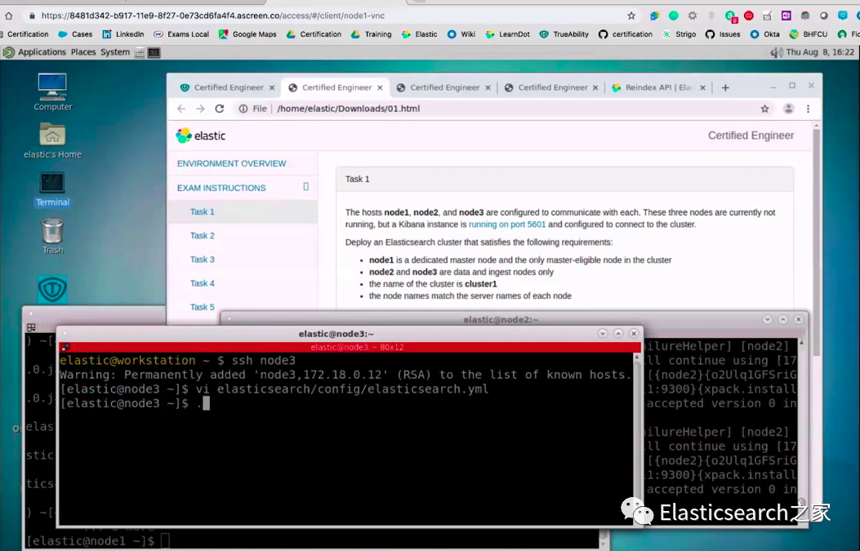Open the inner browser profile avatar

788,109
